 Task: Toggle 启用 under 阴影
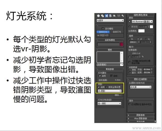(99, 87)
